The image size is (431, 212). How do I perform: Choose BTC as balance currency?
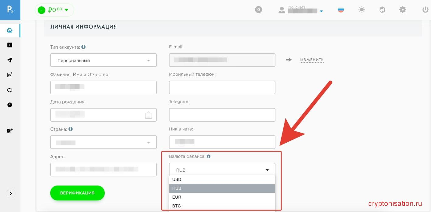(x=222, y=206)
